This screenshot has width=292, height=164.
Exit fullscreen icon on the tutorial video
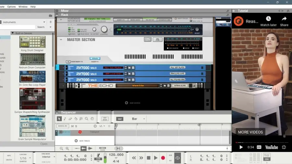pos(284,147)
